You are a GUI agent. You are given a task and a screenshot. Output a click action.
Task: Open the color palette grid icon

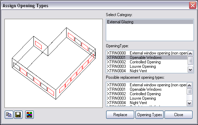[29, 115]
